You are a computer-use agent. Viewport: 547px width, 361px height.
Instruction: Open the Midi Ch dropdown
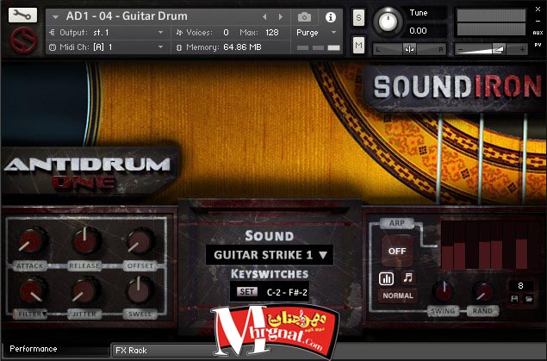click(x=112, y=47)
